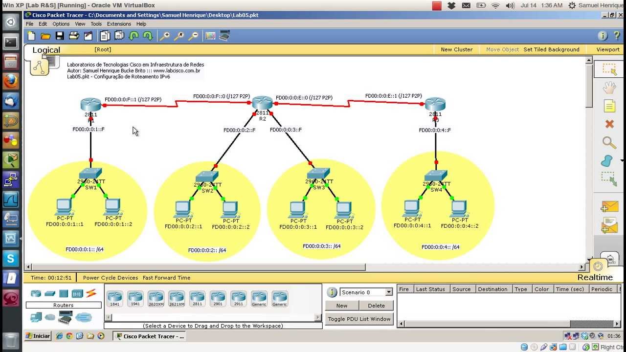Zoom in with magnifier plus icon

165,36
